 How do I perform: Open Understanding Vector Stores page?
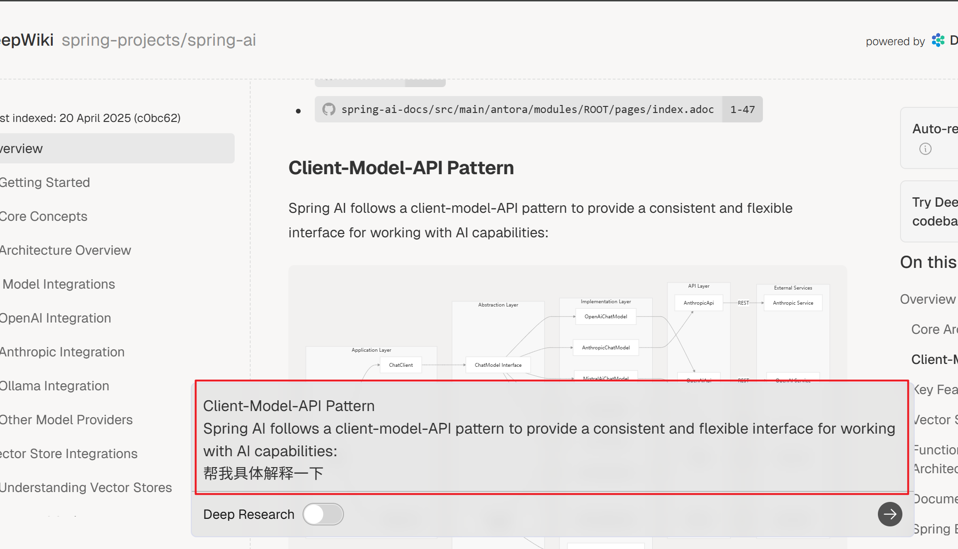[x=86, y=488]
